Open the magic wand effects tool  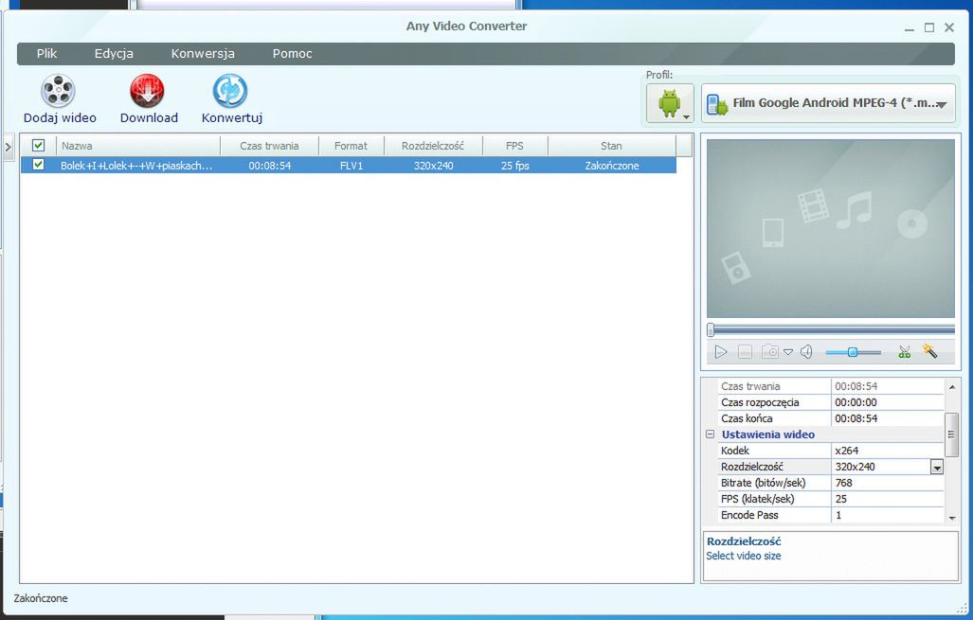point(929,351)
